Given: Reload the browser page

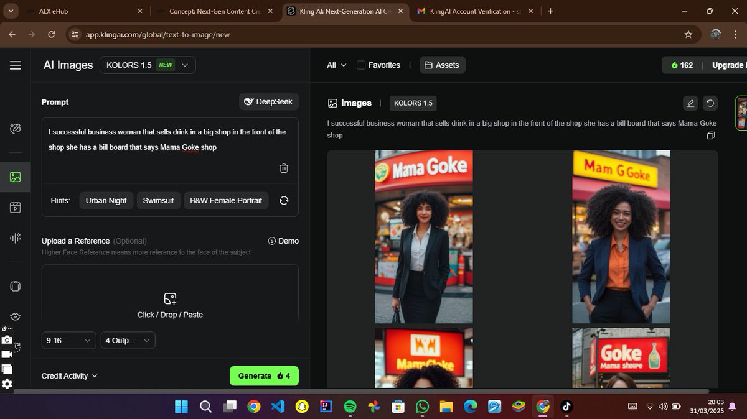Looking at the screenshot, I should (50, 34).
